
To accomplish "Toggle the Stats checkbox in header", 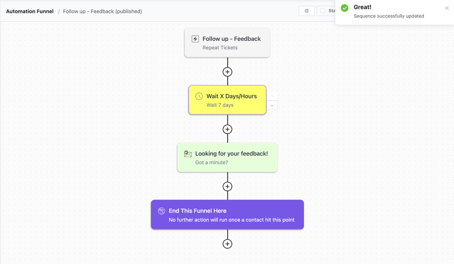I will pos(323,11).
